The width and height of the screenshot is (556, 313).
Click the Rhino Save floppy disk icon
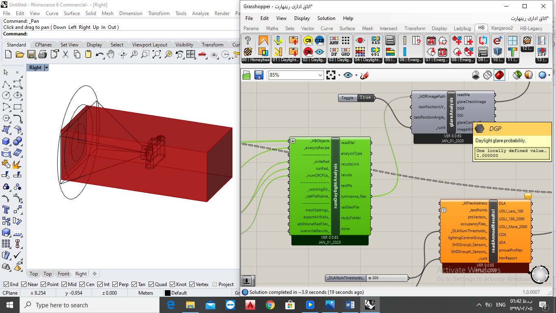[31, 54]
